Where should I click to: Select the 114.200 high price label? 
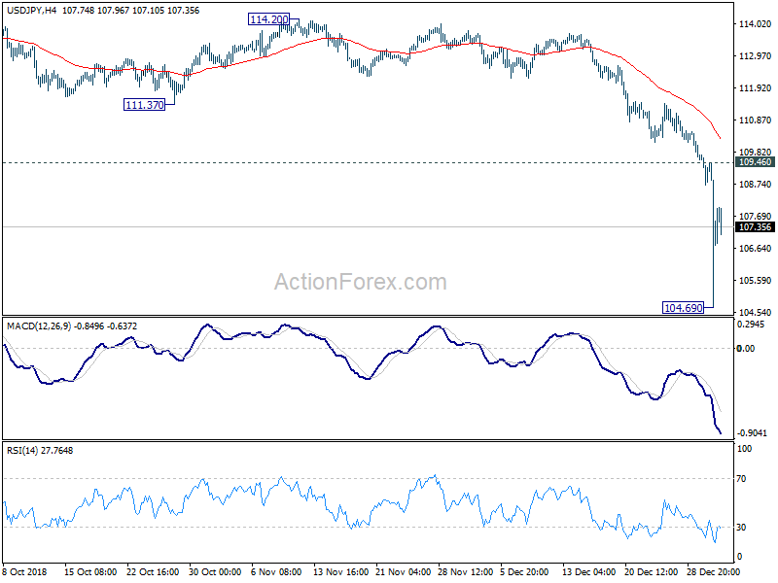pyautogui.click(x=269, y=19)
